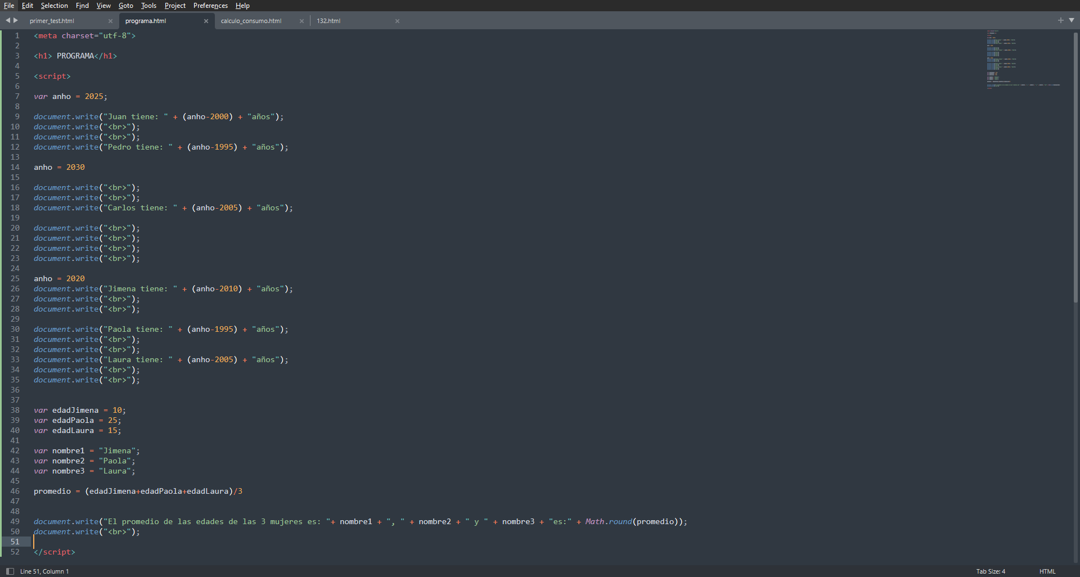Close the calculo_consumo.html tab
1080x577 pixels.
[301, 21]
